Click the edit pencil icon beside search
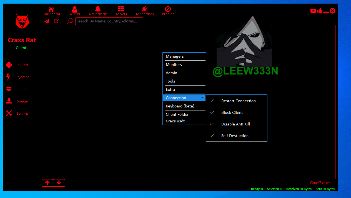 click(56, 21)
